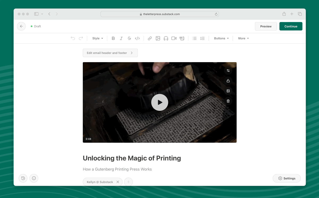Image resolution: width=319 pixels, height=198 pixels.
Task: Insert a code block
Action: (137, 38)
